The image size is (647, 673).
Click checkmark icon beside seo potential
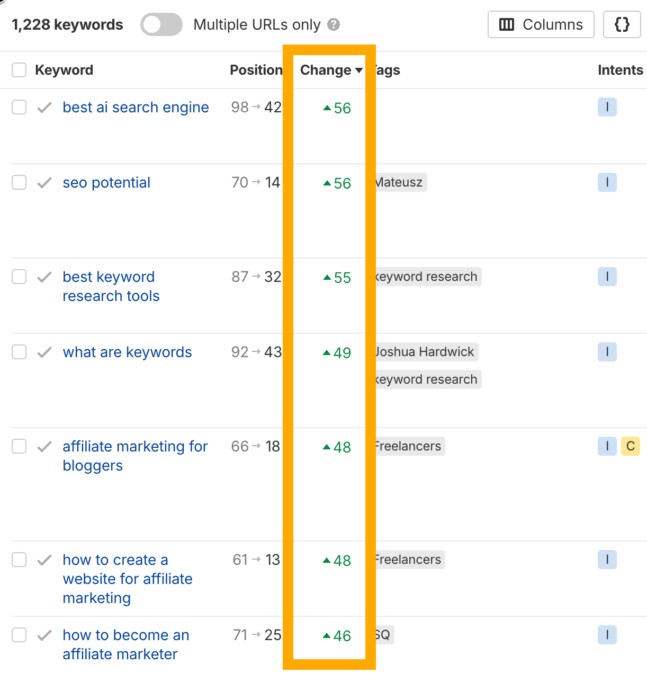coord(44,183)
